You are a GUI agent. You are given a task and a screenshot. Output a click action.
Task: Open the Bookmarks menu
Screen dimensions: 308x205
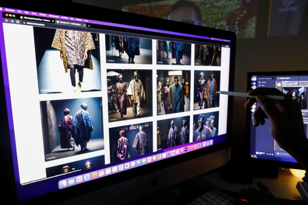click(x=53, y=16)
